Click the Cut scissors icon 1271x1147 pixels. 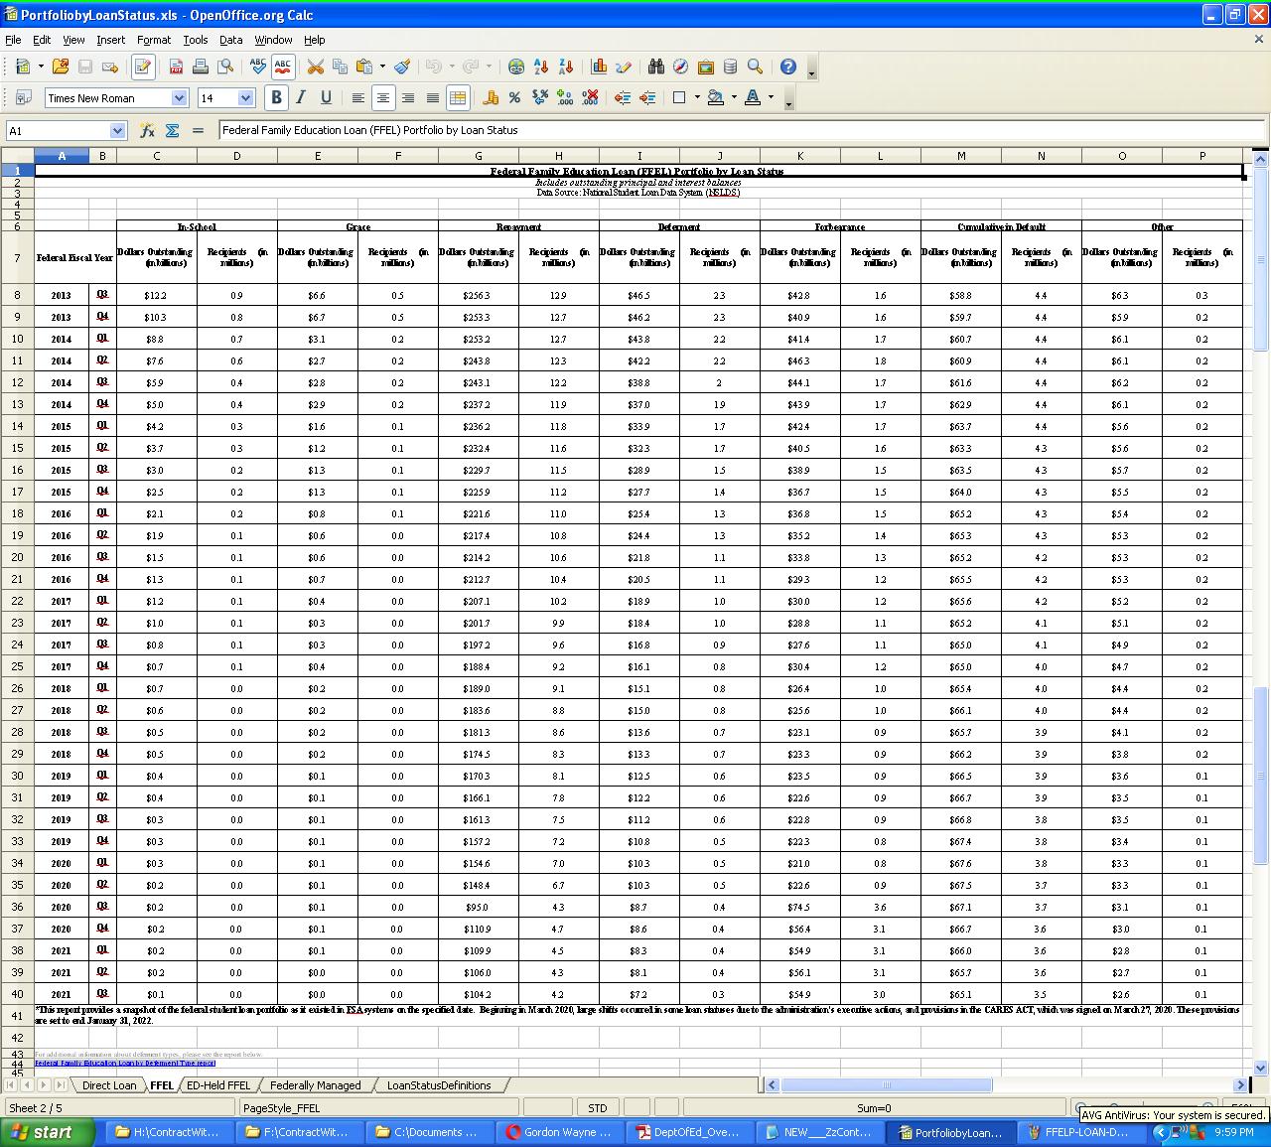pyautogui.click(x=316, y=67)
